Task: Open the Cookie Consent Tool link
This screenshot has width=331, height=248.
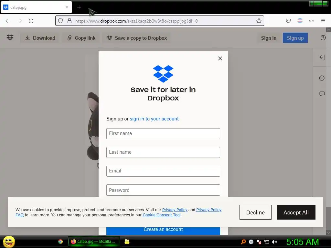Action: tap(162, 215)
